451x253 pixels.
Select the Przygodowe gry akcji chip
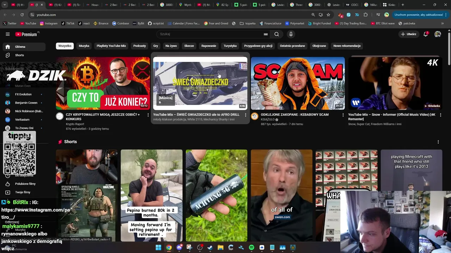[258, 46]
